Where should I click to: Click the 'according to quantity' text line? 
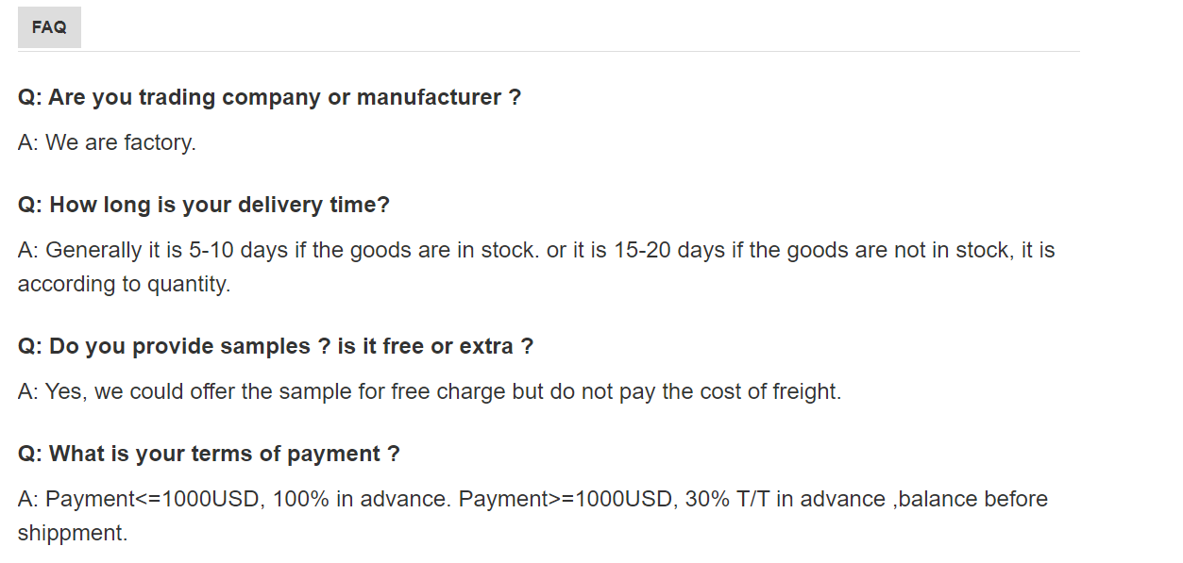coord(124,284)
